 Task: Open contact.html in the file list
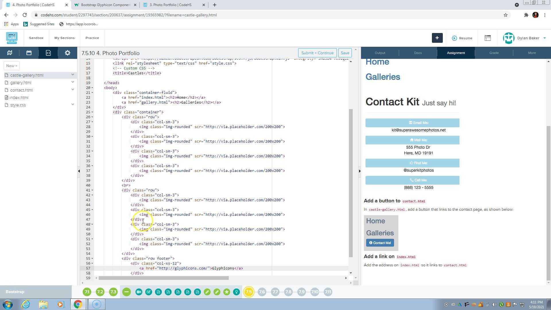click(21, 90)
